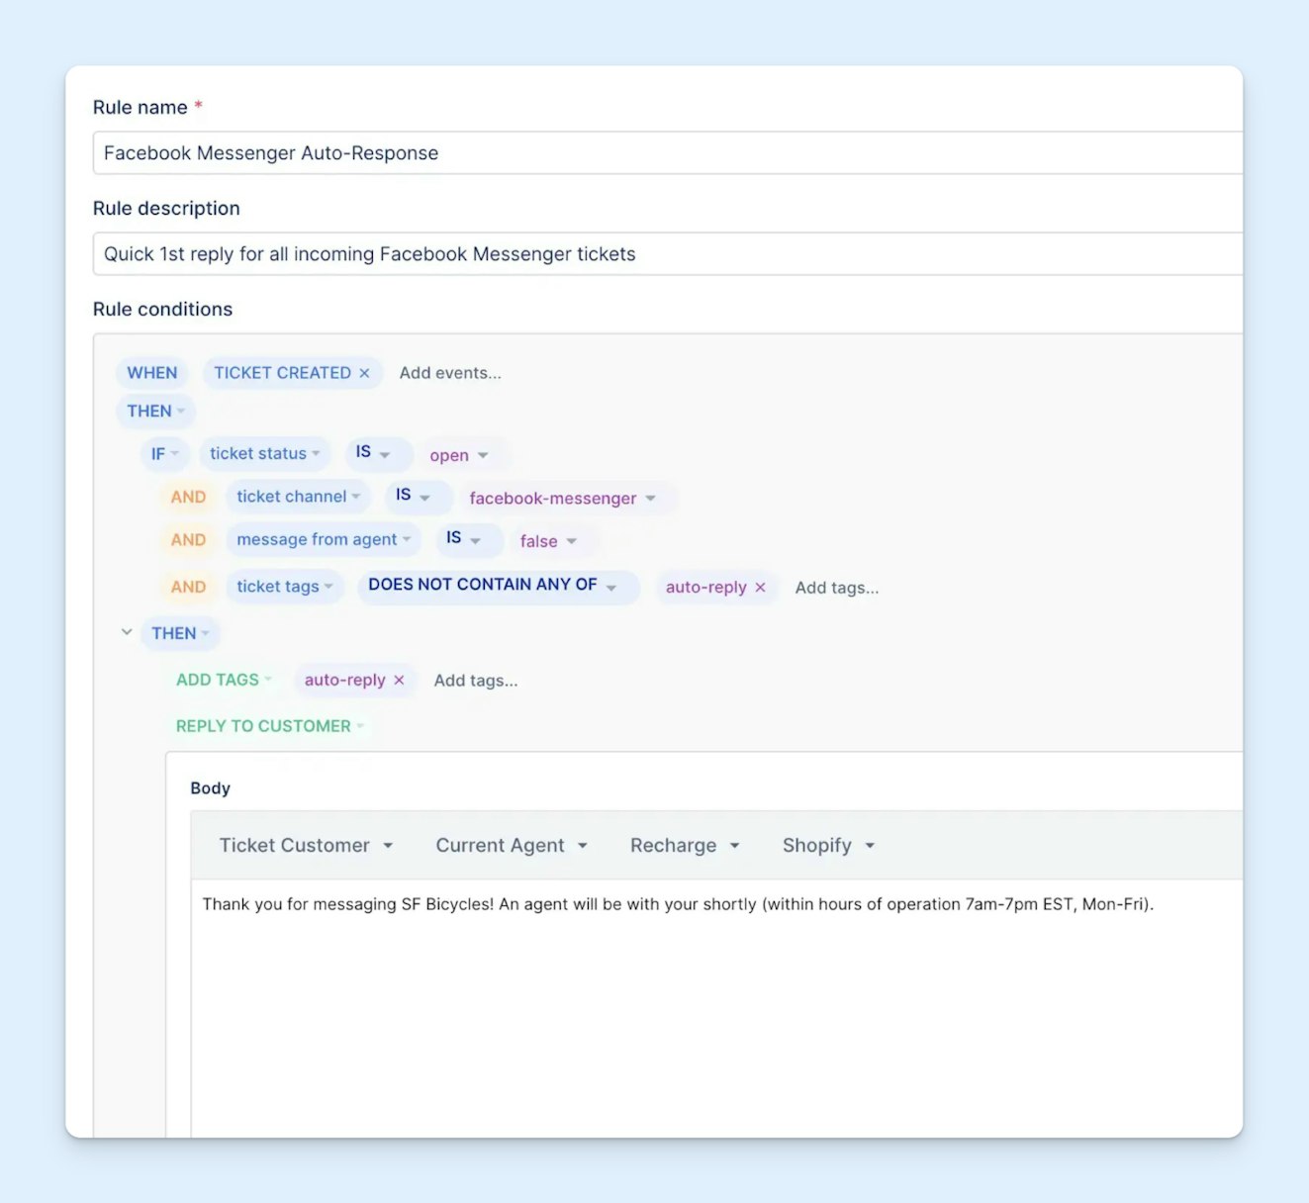Click "Add events..." after TICKET CREATED

point(450,373)
